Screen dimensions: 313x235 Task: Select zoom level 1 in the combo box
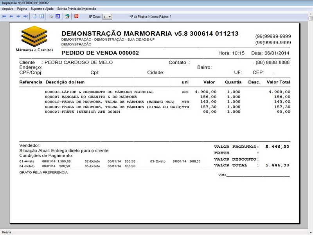(106, 16)
